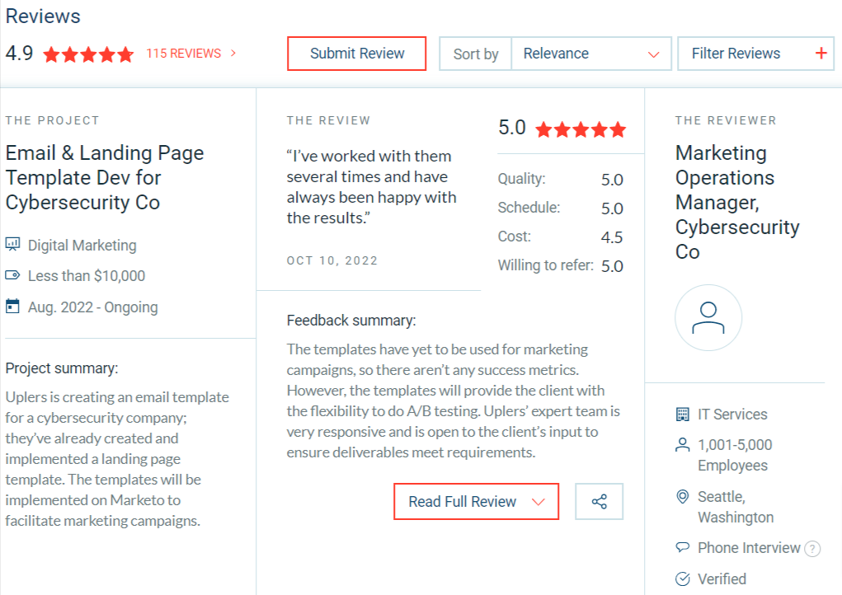842x595 pixels.
Task: Click the Digital Marketing presentation icon
Action: (12, 245)
